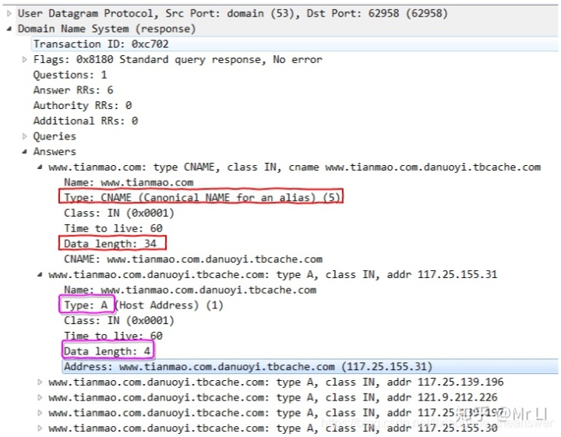Screen dimensions: 561x437
Task: Select the Domain Name System (response) text
Action: pos(107,29)
